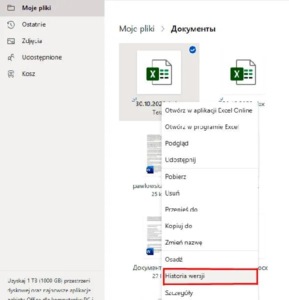Choose Pobierz to download the file
Image resolution: width=289 pixels, height=300 pixels.
click(x=209, y=177)
